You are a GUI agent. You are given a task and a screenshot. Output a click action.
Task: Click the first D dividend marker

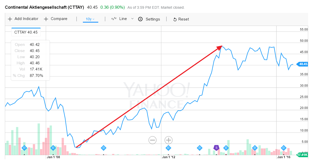(x=24, y=148)
